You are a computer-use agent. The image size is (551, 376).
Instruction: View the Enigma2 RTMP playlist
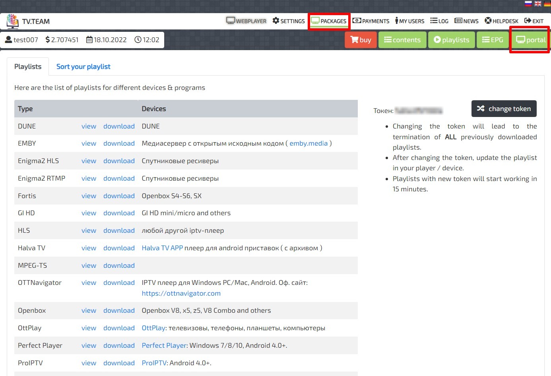pos(89,178)
